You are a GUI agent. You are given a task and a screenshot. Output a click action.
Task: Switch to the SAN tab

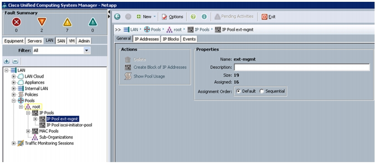point(61,41)
